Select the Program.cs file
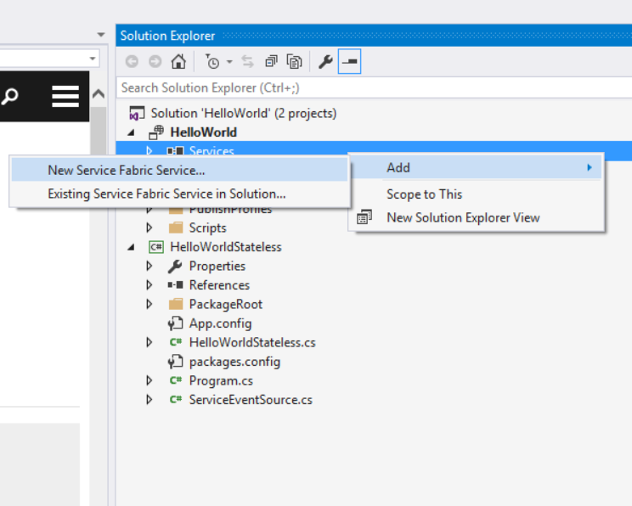Image resolution: width=632 pixels, height=506 pixels. click(x=221, y=380)
